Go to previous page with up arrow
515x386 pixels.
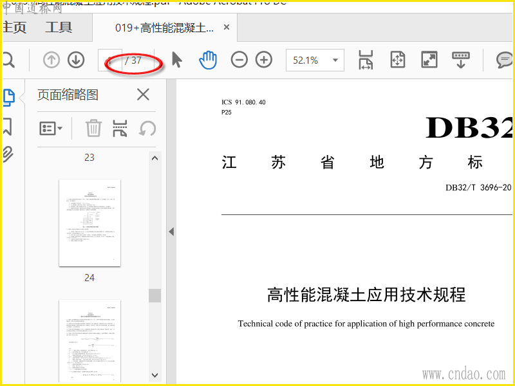(x=51, y=60)
